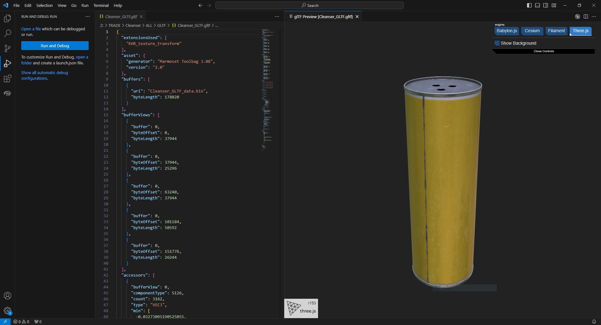Image resolution: width=601 pixels, height=325 pixels.
Task: Click the ALL breadcrumb segment
Action: [x=149, y=25]
